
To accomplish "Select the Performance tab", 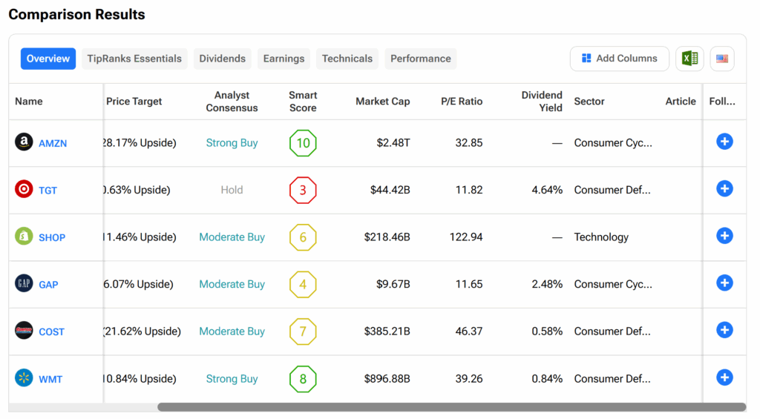I will [x=420, y=59].
